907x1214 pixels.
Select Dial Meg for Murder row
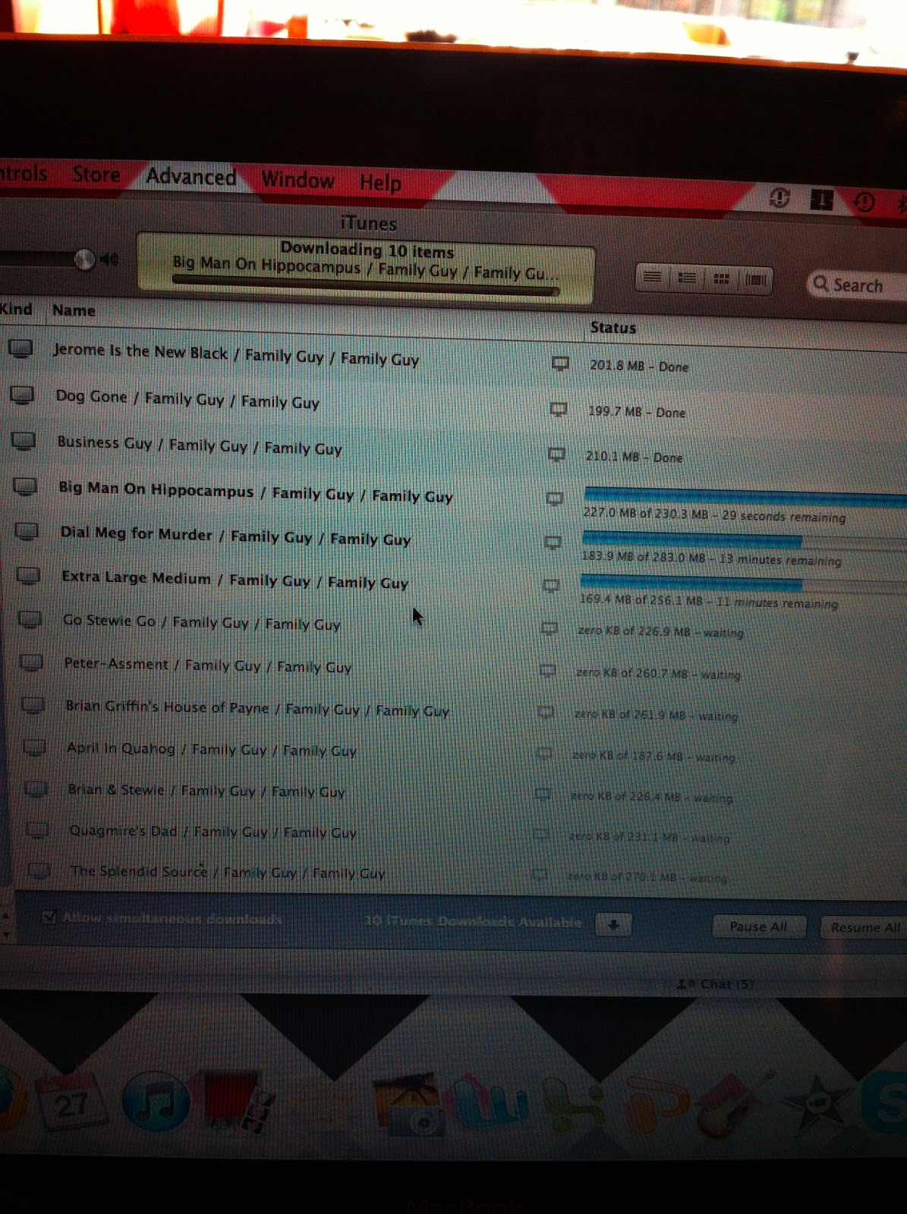(453, 539)
